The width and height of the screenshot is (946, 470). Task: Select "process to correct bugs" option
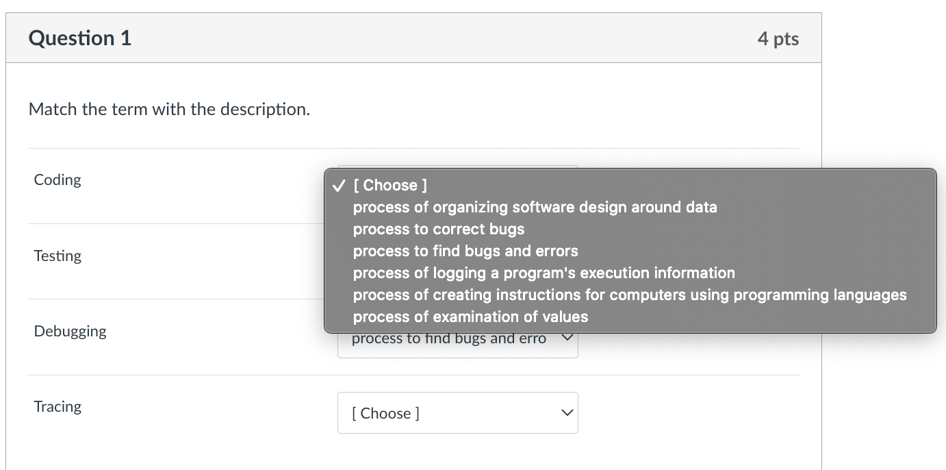438,230
